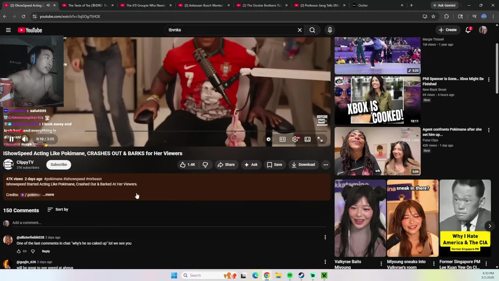Open the Sort by comments dropdown
Screen dimensions: 499x281
58,210
